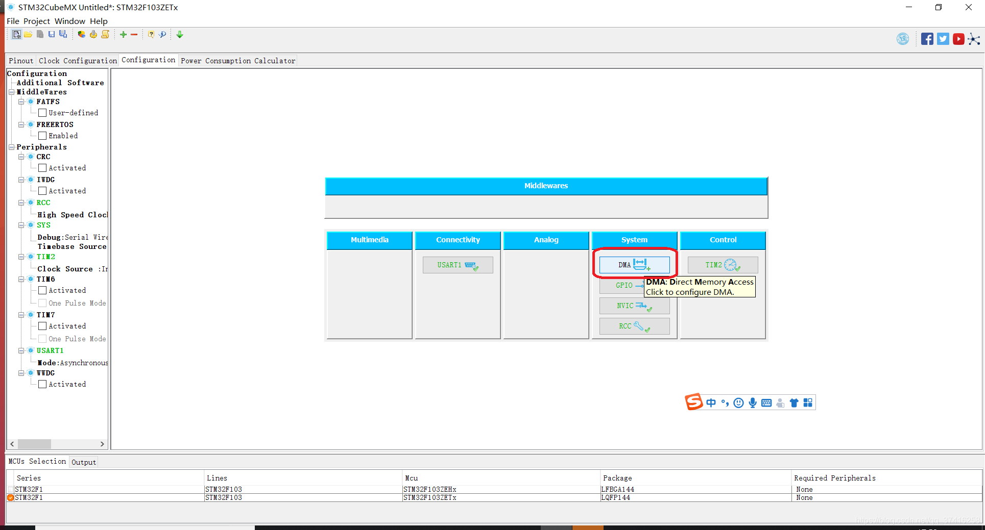The height and width of the screenshot is (530, 985).
Task: Click the 10-year anniversary badge icon
Action: [x=903, y=39]
